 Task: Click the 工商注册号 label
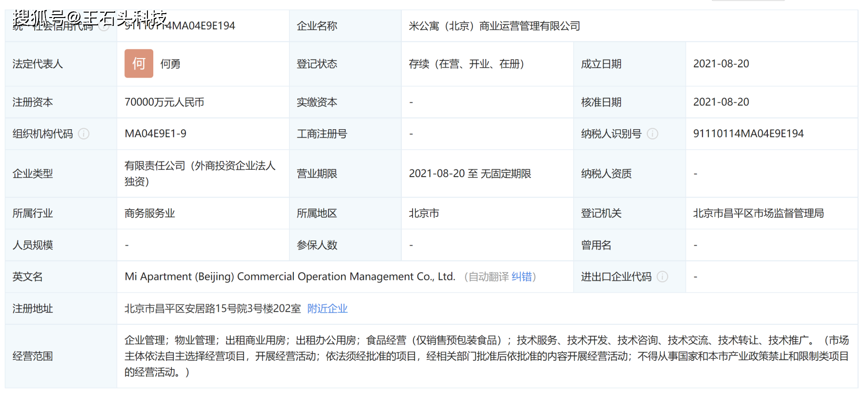tap(322, 134)
